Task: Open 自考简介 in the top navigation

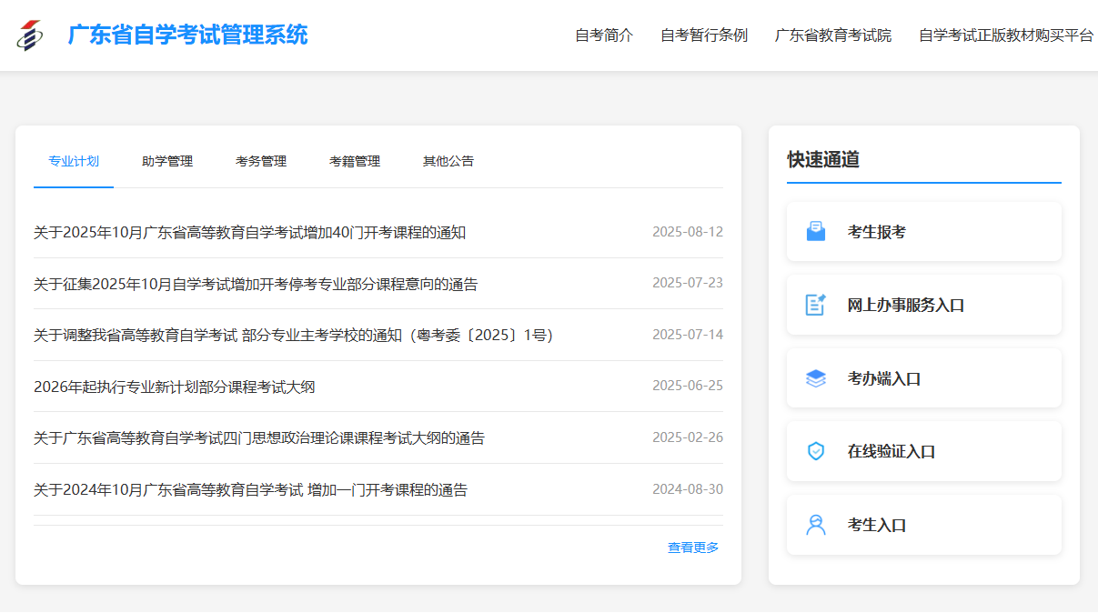Action: point(604,35)
